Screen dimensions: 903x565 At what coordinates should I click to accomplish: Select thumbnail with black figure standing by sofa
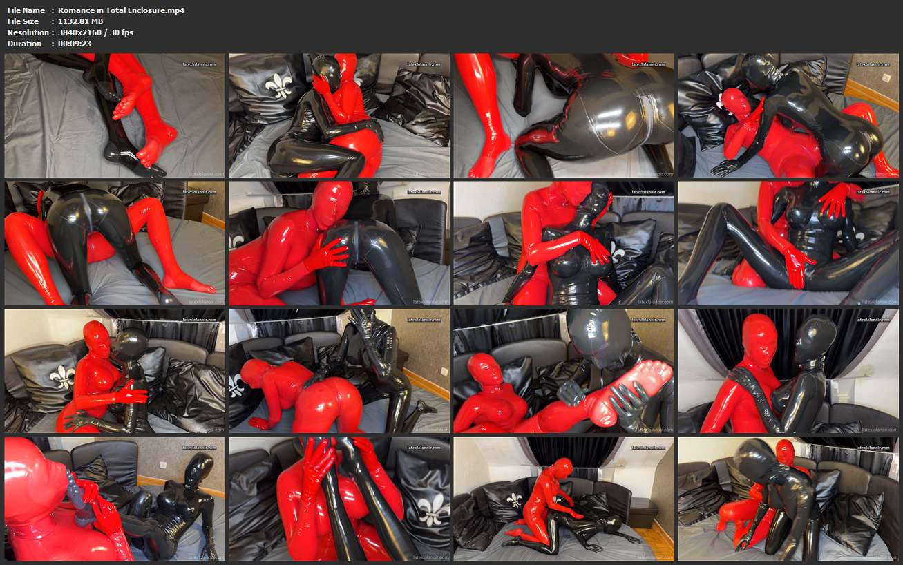(x=339, y=371)
